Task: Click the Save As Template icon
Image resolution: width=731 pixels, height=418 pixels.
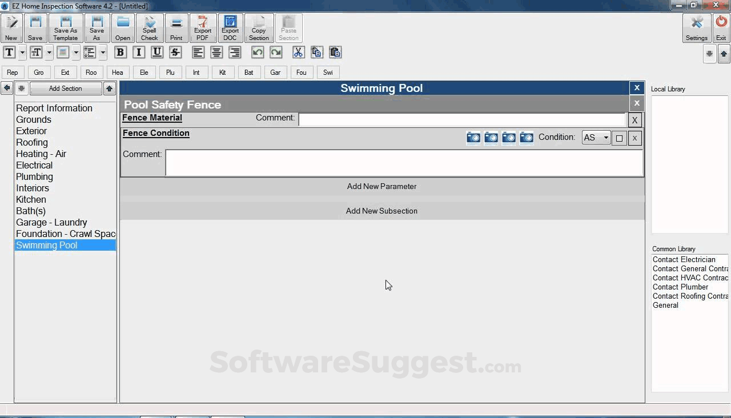Action: (65, 27)
